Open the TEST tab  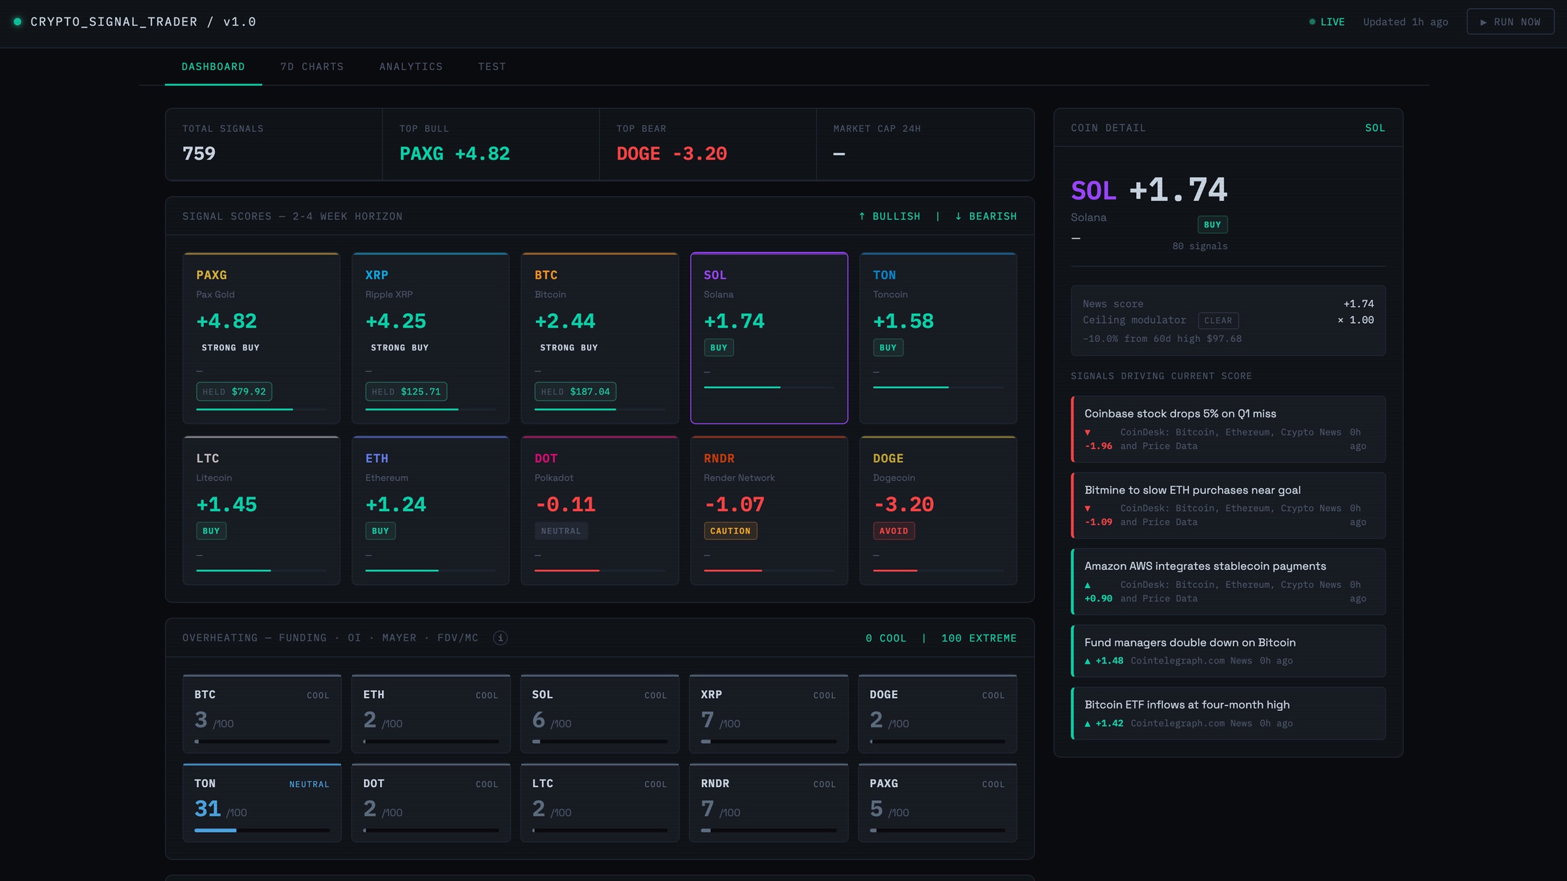pos(492,67)
